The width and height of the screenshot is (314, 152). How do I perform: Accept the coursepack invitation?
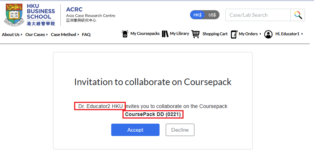click(135, 130)
